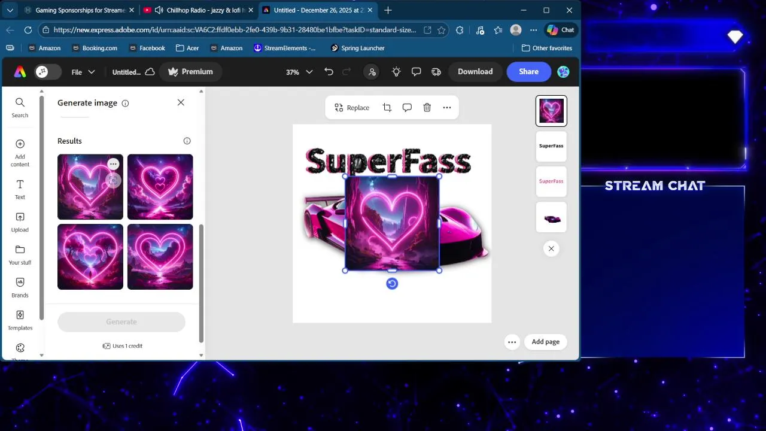Add comment to the selected image

(407, 108)
